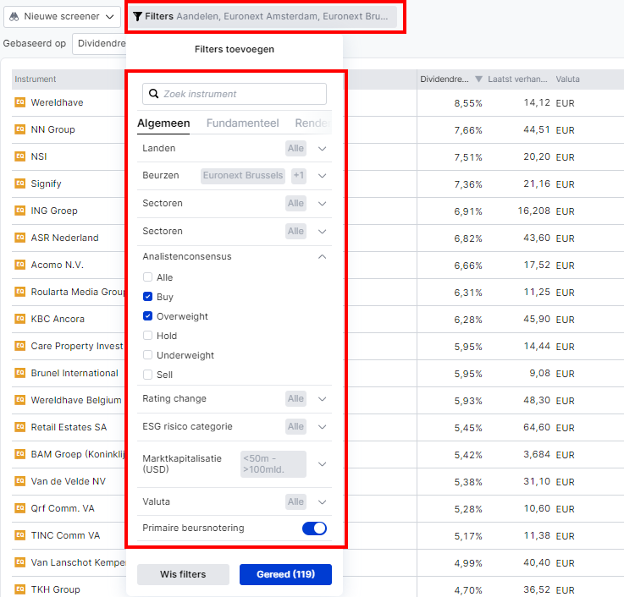624x597 pixels.
Task: Click the EQ icon next to ING Groep
Action: pyautogui.click(x=20, y=211)
